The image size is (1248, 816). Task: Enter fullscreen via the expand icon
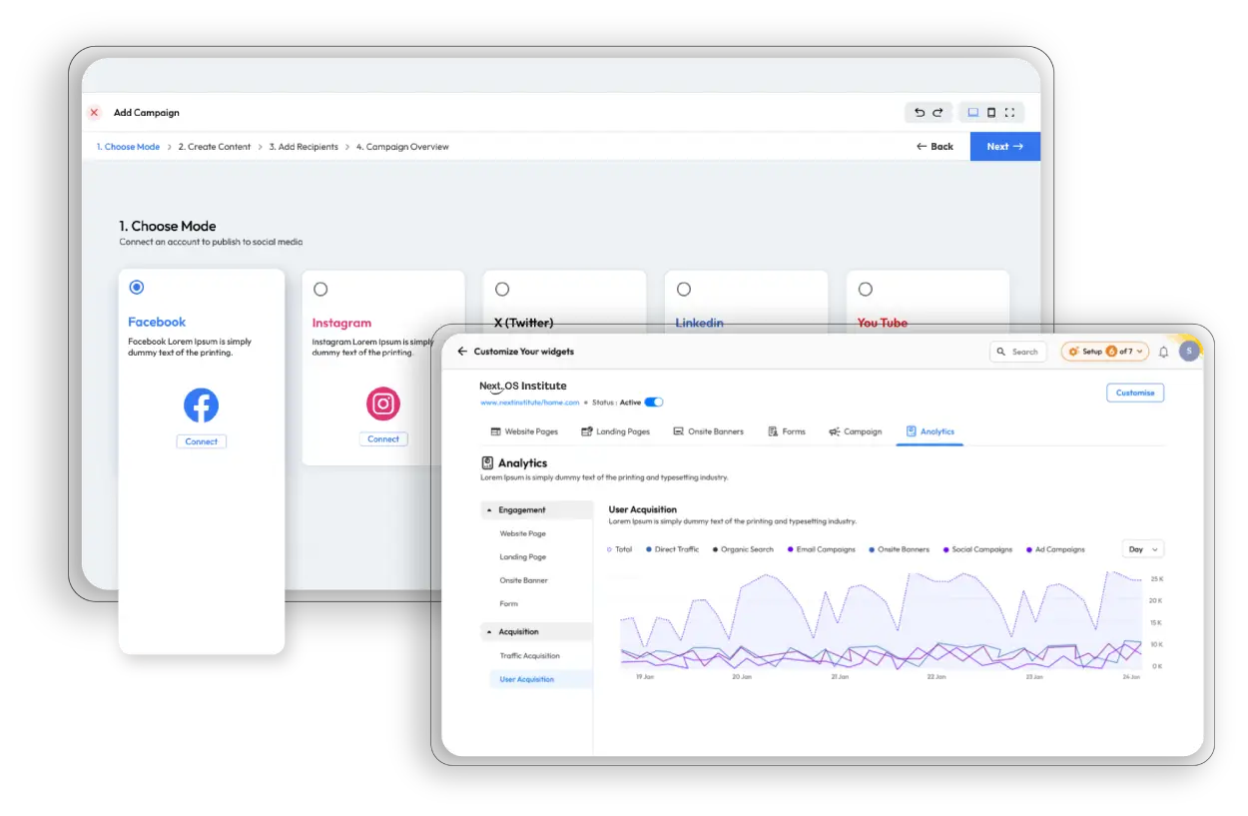(x=1010, y=112)
